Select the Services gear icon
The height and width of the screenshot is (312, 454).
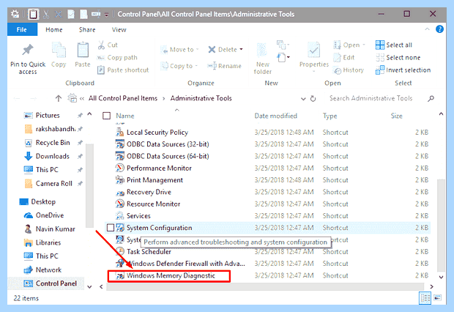(x=120, y=216)
